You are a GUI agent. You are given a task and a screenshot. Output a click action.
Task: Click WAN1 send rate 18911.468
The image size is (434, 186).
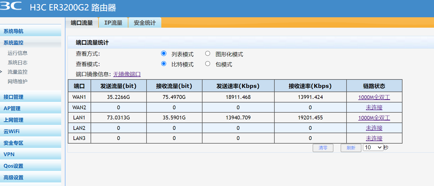(238, 97)
